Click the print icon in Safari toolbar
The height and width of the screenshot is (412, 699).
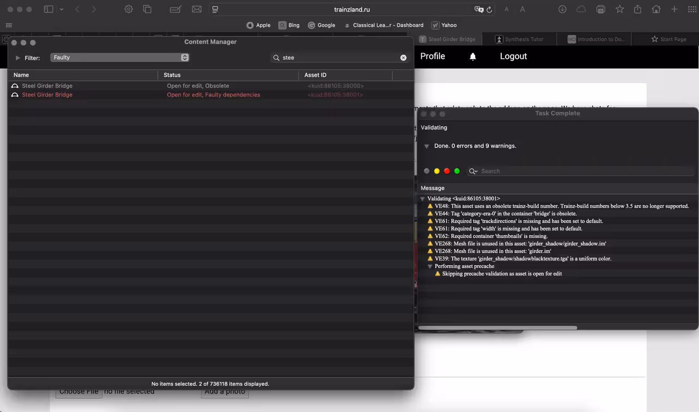point(601,9)
